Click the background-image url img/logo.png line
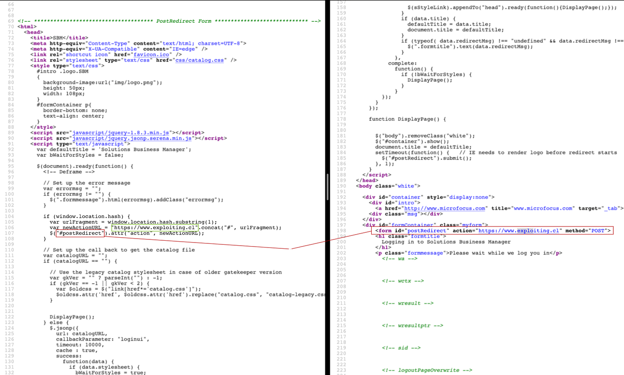 click(103, 82)
